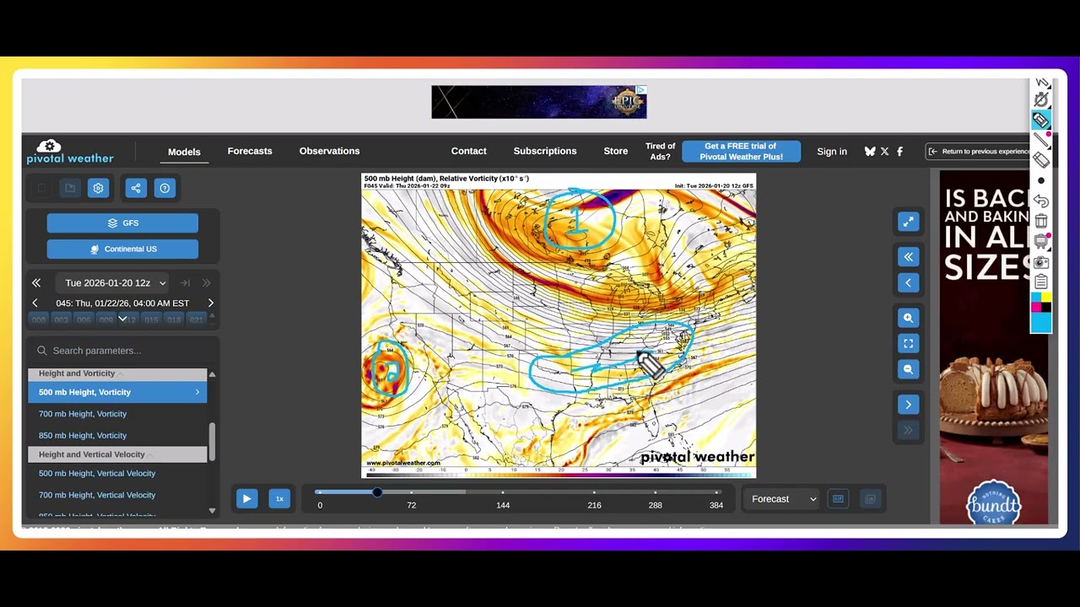
Task: Click the map pop-out expand arrows button
Action: click(908, 221)
